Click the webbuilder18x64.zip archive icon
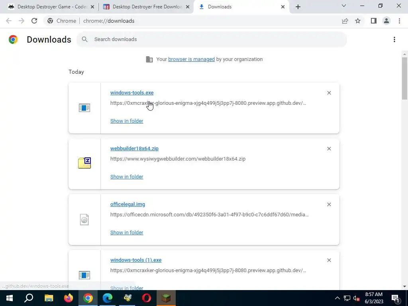The width and height of the screenshot is (408, 306). tap(84, 163)
